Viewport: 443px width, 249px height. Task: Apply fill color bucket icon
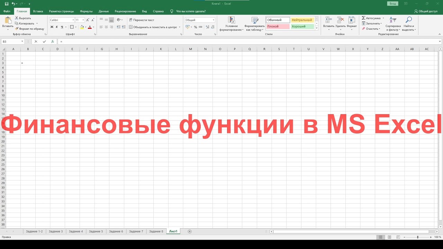(x=82, y=27)
